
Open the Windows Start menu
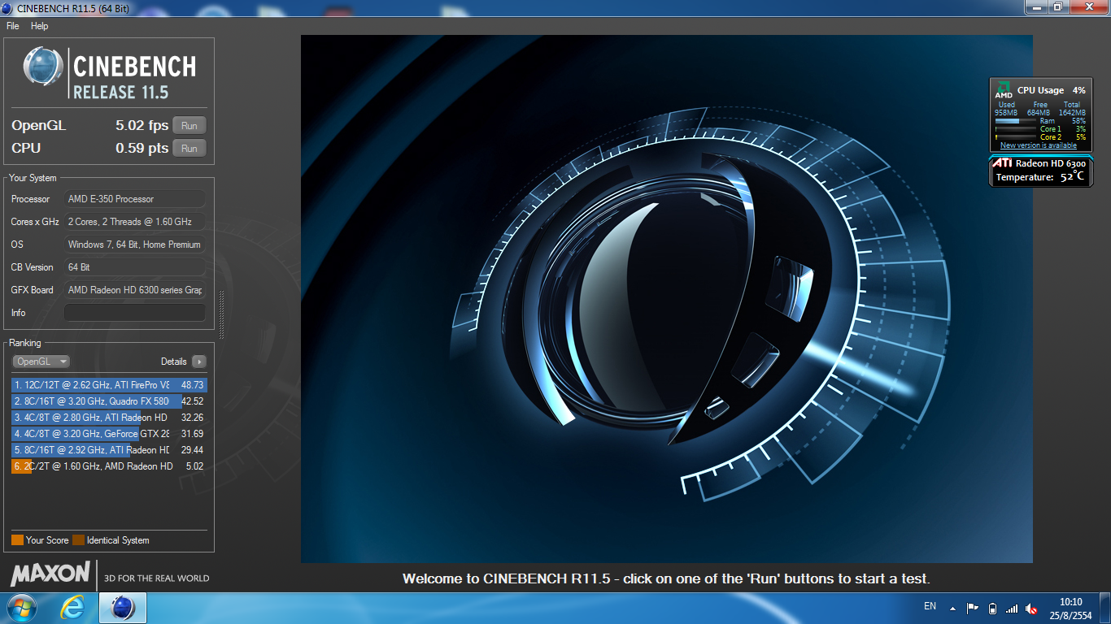pyautogui.click(x=21, y=608)
